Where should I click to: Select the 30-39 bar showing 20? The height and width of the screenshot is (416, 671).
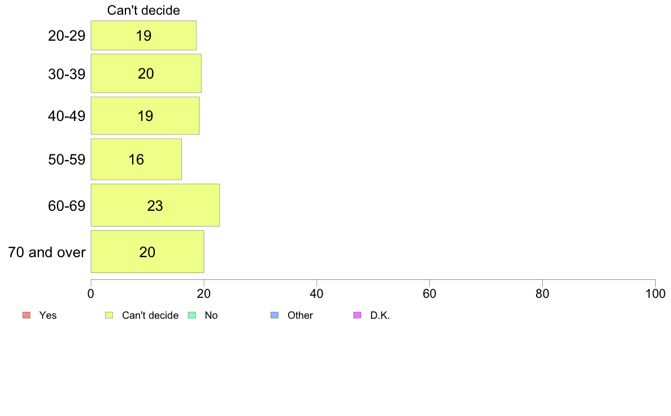(x=146, y=73)
